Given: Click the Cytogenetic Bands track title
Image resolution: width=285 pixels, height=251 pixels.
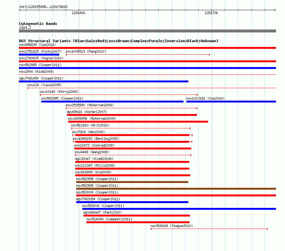Looking at the screenshot, I should pyautogui.click(x=38, y=24).
